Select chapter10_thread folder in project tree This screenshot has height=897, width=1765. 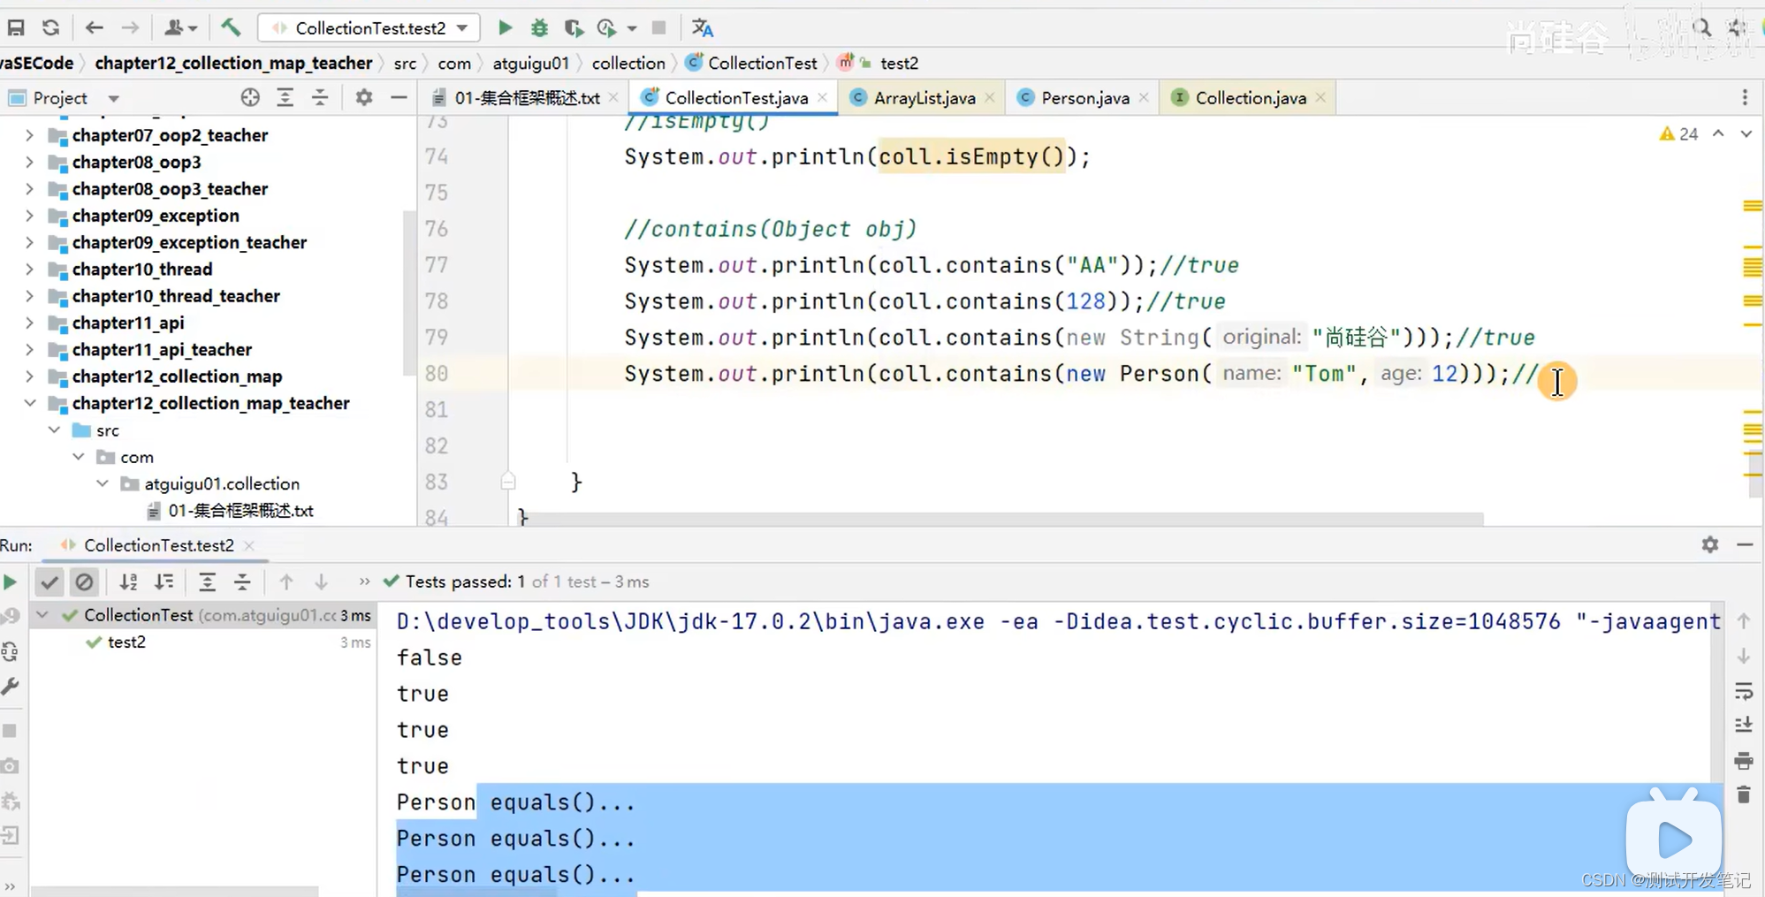[x=142, y=270]
